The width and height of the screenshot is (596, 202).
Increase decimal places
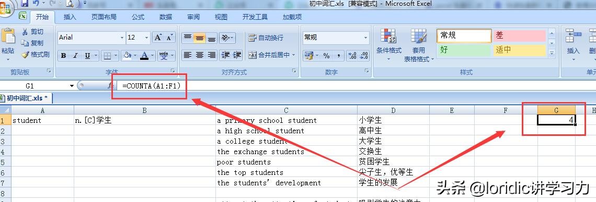pyautogui.click(x=352, y=56)
